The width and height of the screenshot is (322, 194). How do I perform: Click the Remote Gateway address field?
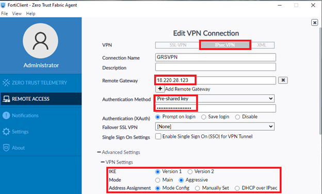click(x=215, y=80)
